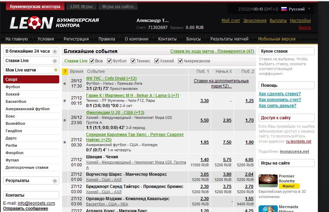Click Как сделать ставку? help link
This screenshot has height=212, width=329.
point(280,93)
